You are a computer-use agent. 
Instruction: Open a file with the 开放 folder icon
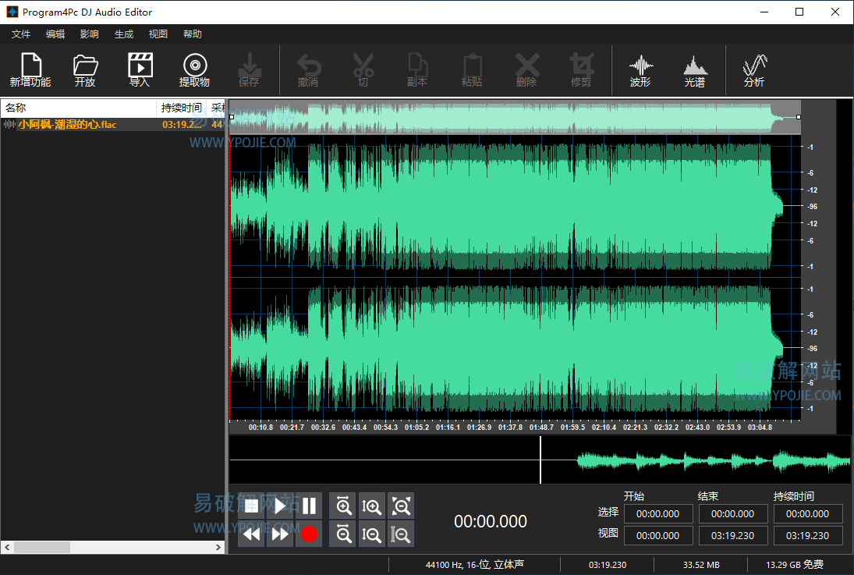85,70
